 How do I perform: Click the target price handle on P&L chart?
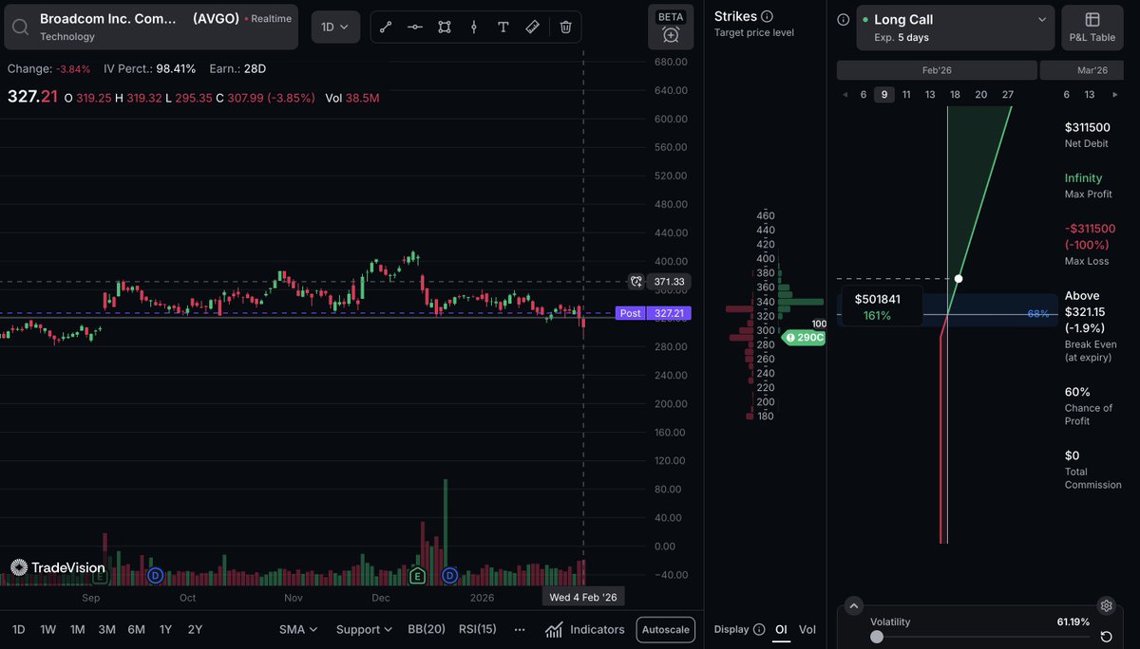tap(959, 278)
